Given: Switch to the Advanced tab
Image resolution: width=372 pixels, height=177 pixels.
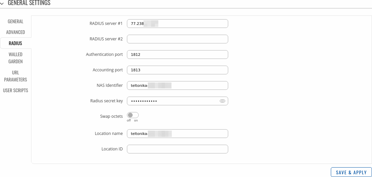Looking at the screenshot, I should point(16,32).
